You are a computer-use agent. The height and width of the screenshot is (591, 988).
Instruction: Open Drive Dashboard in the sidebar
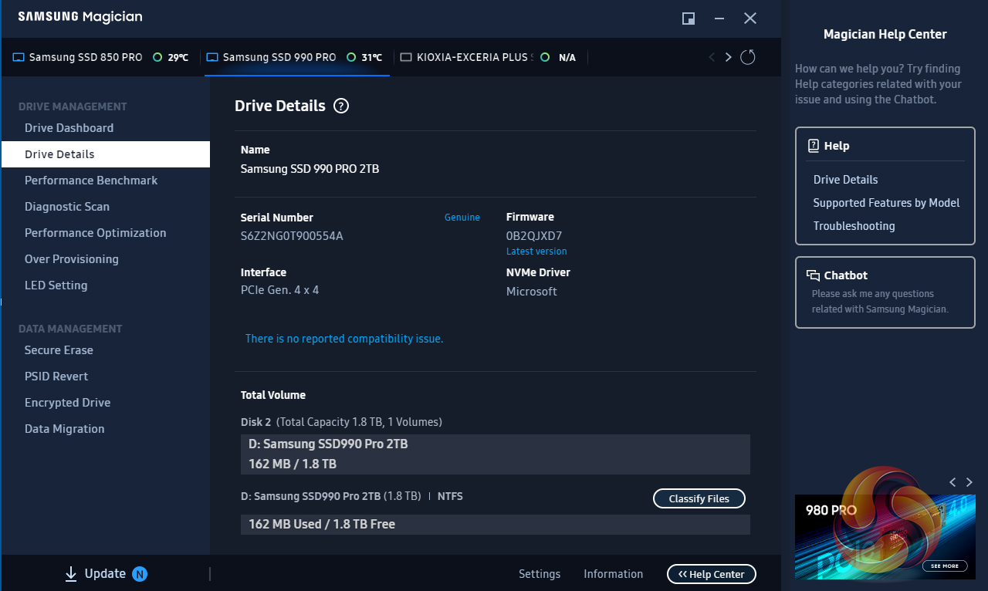tap(69, 128)
